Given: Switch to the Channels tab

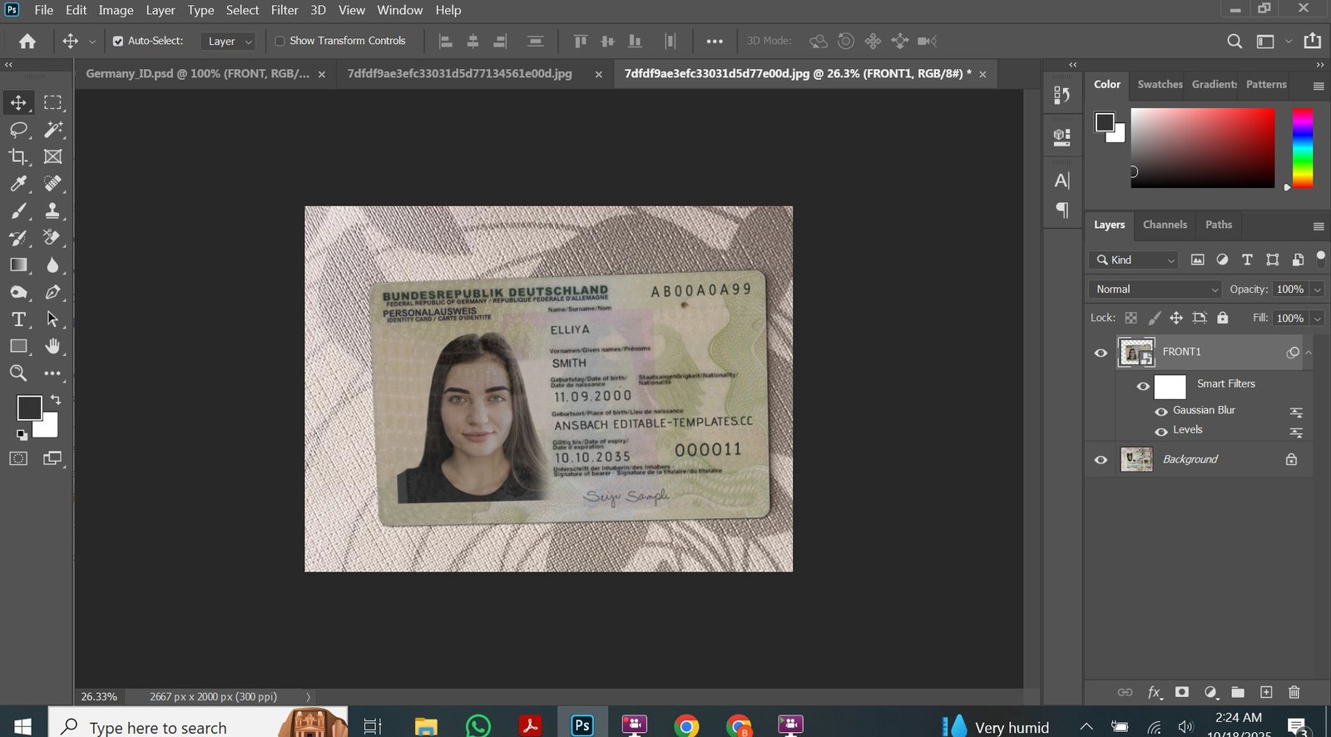Looking at the screenshot, I should (1164, 225).
